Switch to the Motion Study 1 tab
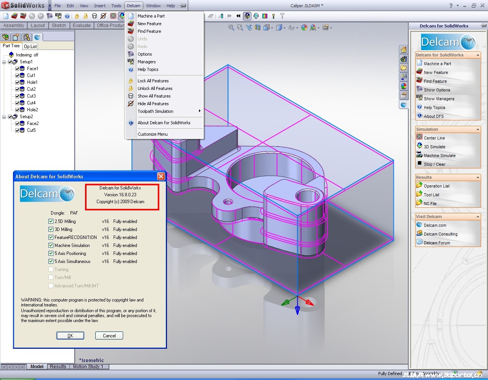488x380 pixels. pos(88,367)
